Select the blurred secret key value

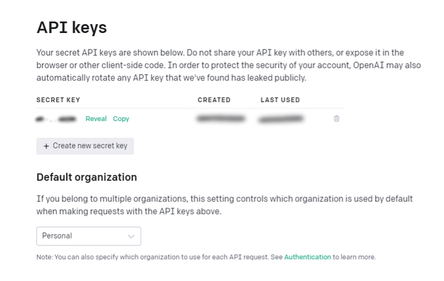click(x=56, y=119)
